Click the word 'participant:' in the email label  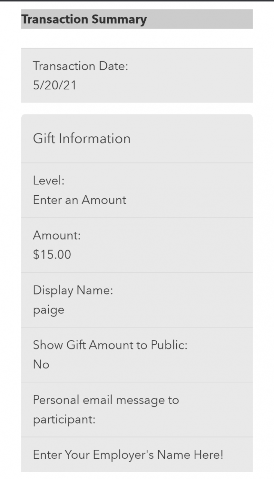tap(64, 419)
